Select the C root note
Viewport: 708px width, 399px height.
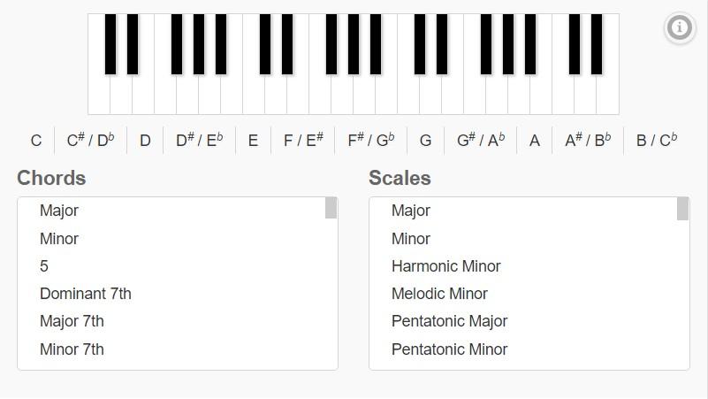36,140
